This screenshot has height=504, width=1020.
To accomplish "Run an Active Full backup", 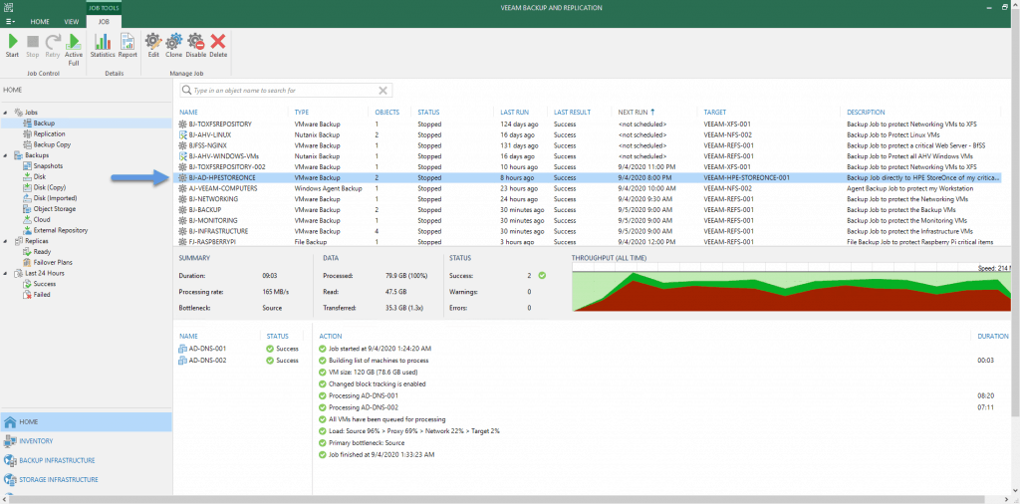I will 74,50.
